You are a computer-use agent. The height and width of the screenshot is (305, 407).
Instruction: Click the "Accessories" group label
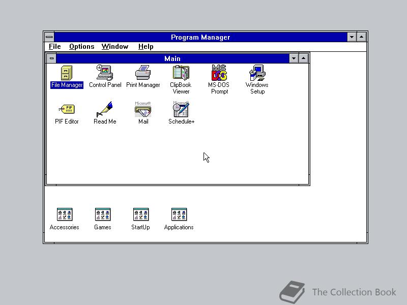65,227
